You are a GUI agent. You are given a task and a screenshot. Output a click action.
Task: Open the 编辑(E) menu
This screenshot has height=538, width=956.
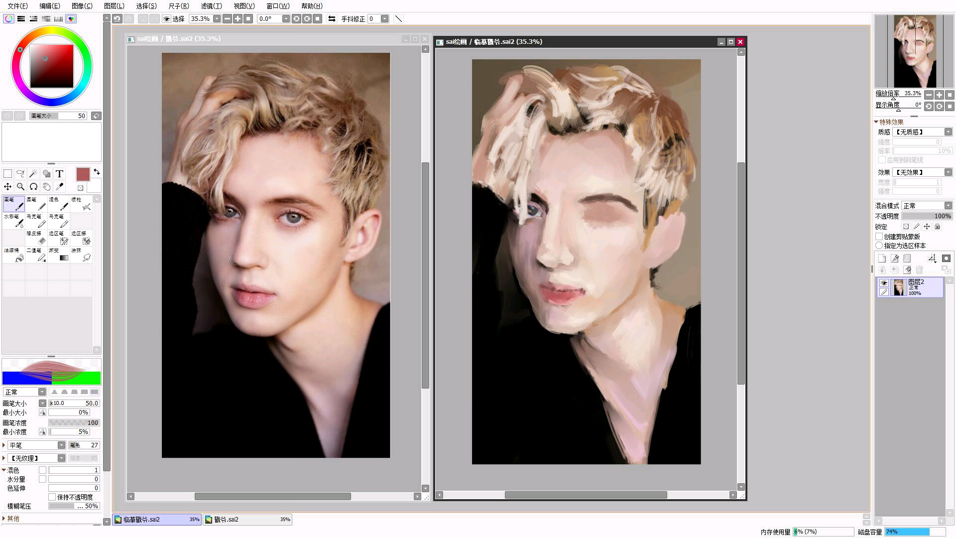point(50,5)
